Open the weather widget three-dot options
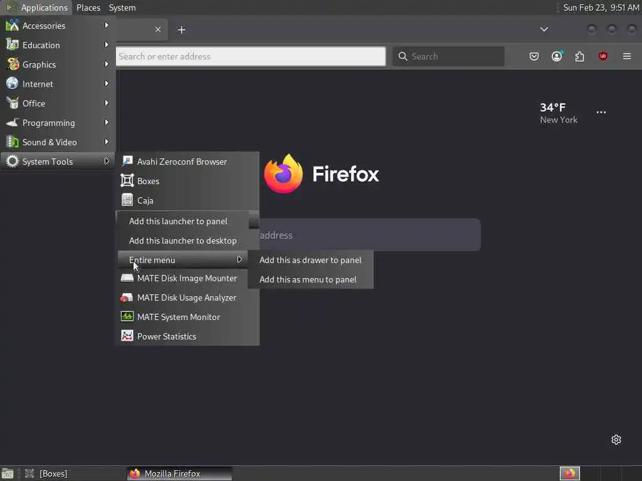The image size is (642, 481). (x=601, y=113)
